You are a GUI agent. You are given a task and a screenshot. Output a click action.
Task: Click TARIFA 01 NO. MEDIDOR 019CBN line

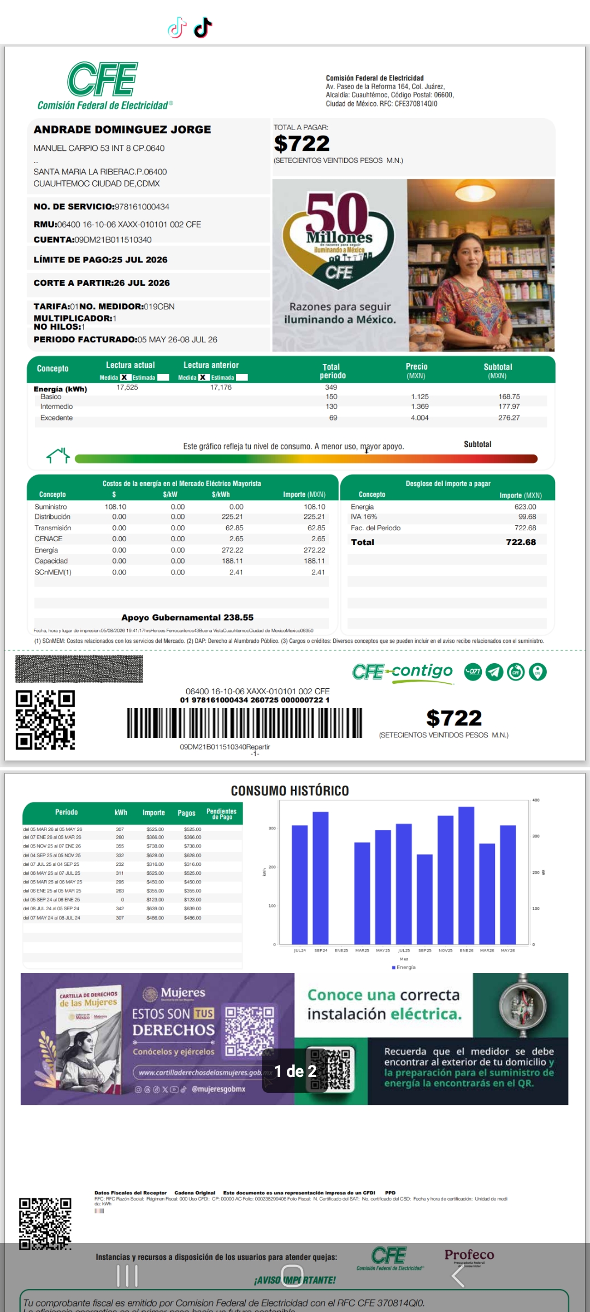click(104, 307)
